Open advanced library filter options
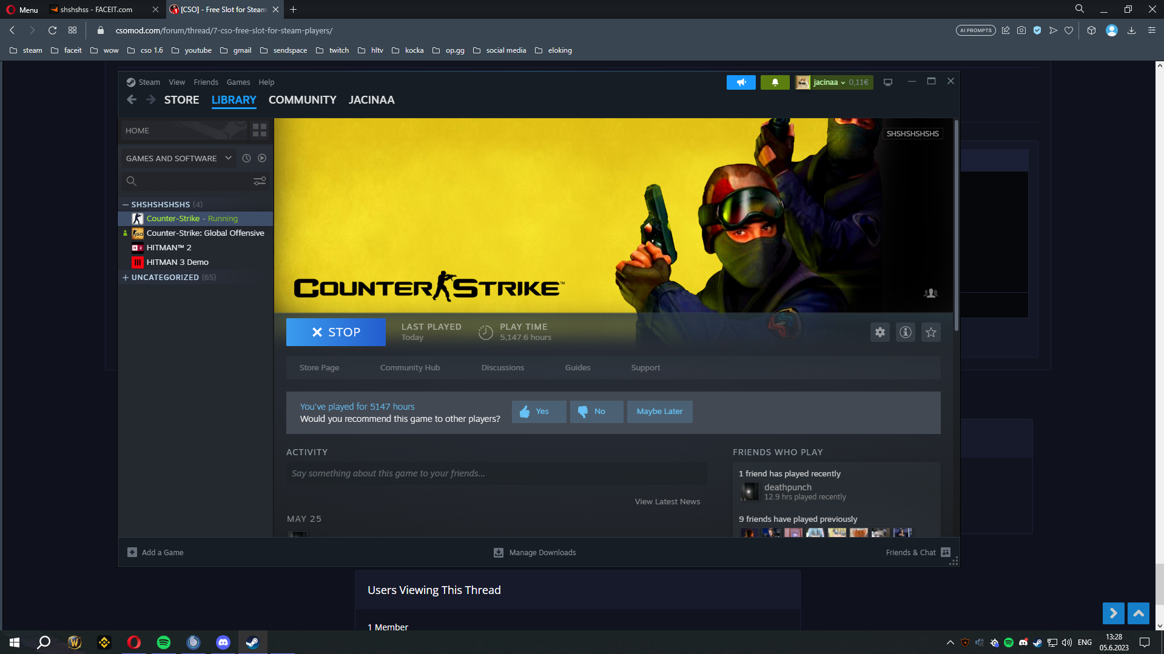 click(x=260, y=181)
